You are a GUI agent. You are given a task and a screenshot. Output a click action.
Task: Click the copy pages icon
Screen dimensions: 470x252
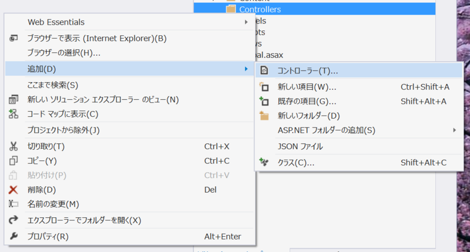coord(14,161)
